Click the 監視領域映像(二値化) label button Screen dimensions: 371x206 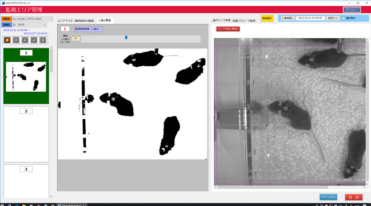click(88, 29)
